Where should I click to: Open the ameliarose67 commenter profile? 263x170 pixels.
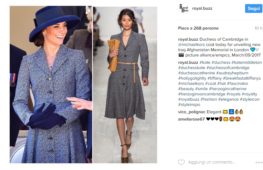click(191, 119)
